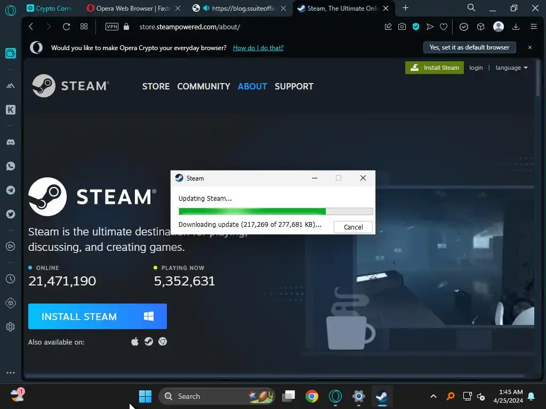
Task: Open the Windows Start menu
Action: click(145, 396)
